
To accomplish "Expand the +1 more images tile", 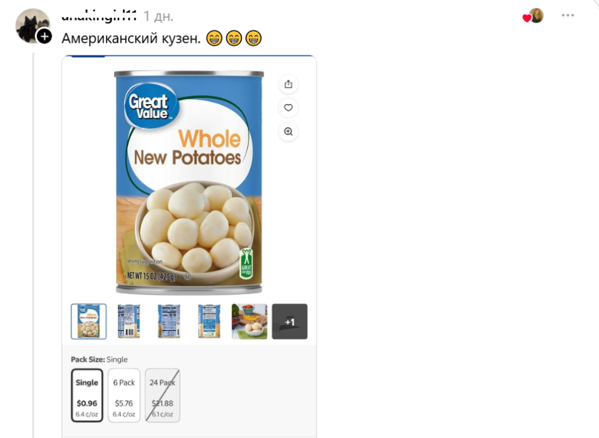I will [x=289, y=321].
